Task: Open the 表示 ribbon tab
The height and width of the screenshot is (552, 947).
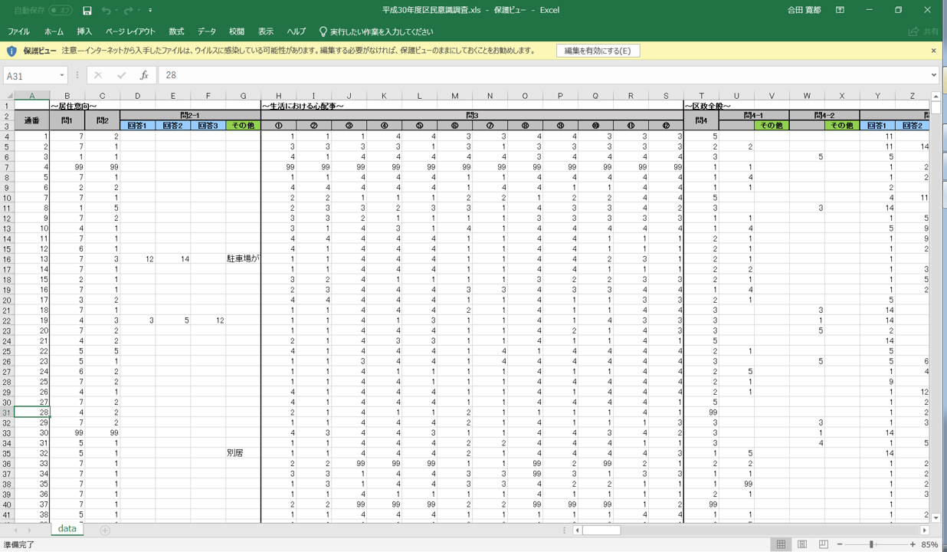Action: [x=266, y=31]
